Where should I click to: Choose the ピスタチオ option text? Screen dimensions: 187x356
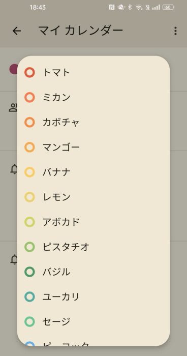(66, 247)
